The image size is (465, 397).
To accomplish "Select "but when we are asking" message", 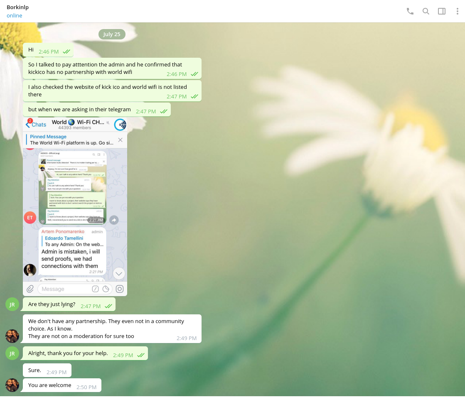I will [97, 110].
